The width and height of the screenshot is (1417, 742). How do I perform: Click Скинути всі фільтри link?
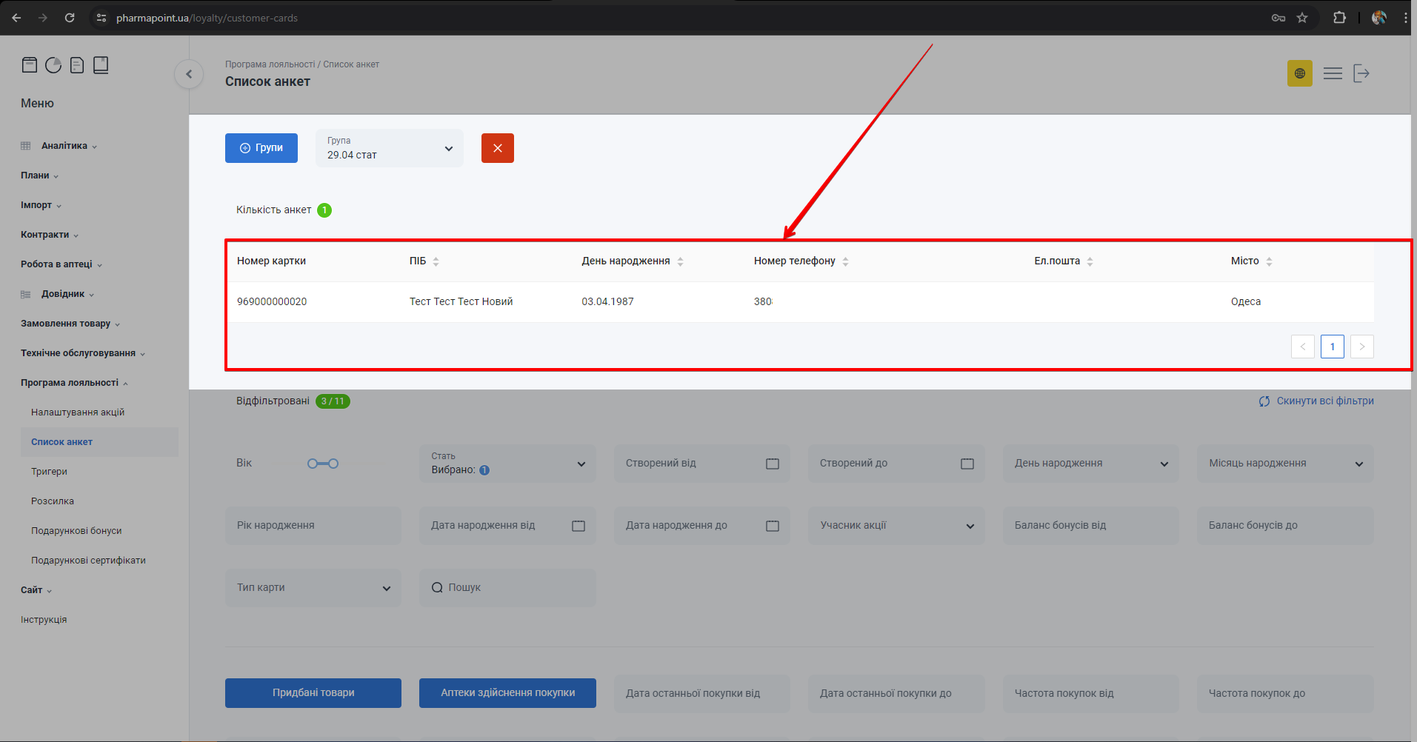[x=1316, y=401]
